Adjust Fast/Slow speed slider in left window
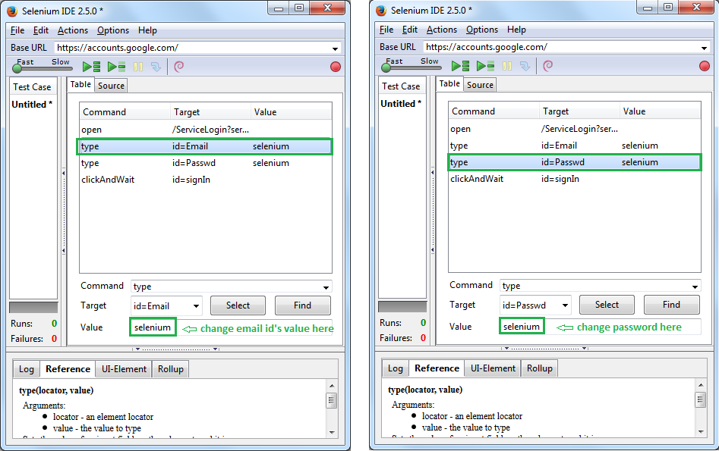The image size is (719, 451). pyautogui.click(x=43, y=69)
